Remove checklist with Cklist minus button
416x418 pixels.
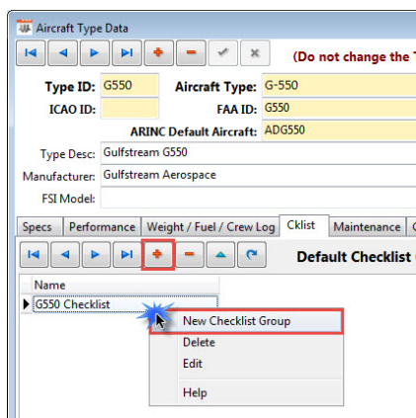coord(190,255)
